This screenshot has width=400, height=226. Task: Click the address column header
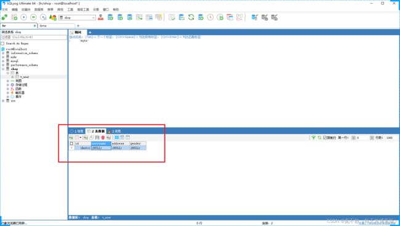(120, 144)
